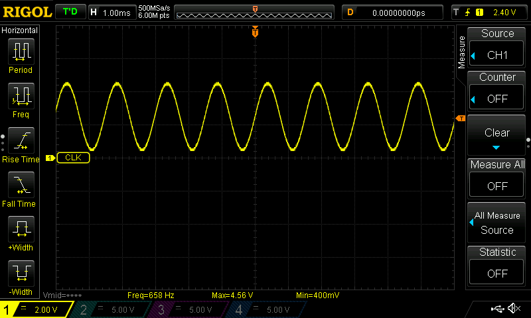The width and height of the screenshot is (531, 318).
Task: Select the Freq measurement icon
Action: tap(21, 95)
